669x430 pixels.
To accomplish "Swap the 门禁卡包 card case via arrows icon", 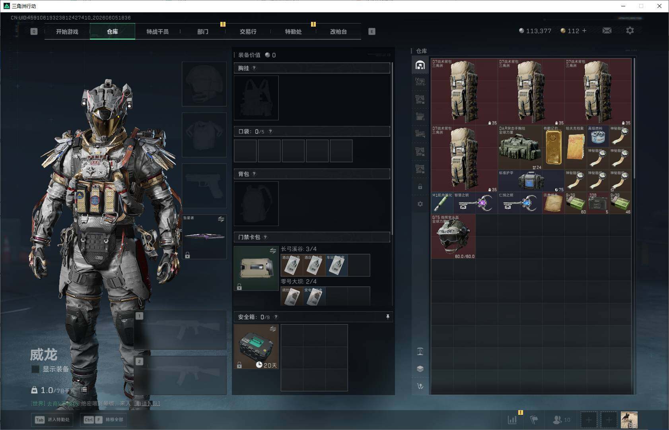I will [273, 251].
